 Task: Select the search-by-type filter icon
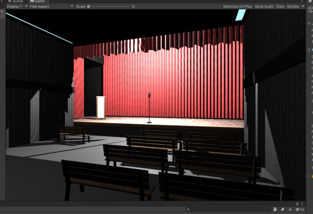tap(275, 209)
